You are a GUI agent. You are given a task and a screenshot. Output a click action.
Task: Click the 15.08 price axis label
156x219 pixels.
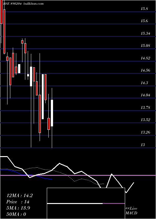tap(145, 46)
